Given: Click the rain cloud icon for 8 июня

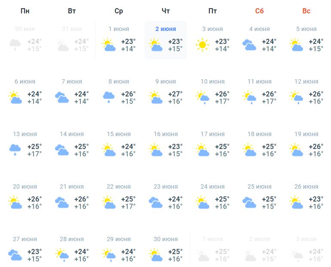Looking at the screenshot, I should (x=108, y=97).
